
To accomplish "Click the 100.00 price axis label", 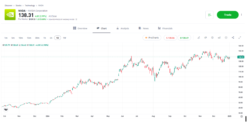I will [x=241, y=77].
